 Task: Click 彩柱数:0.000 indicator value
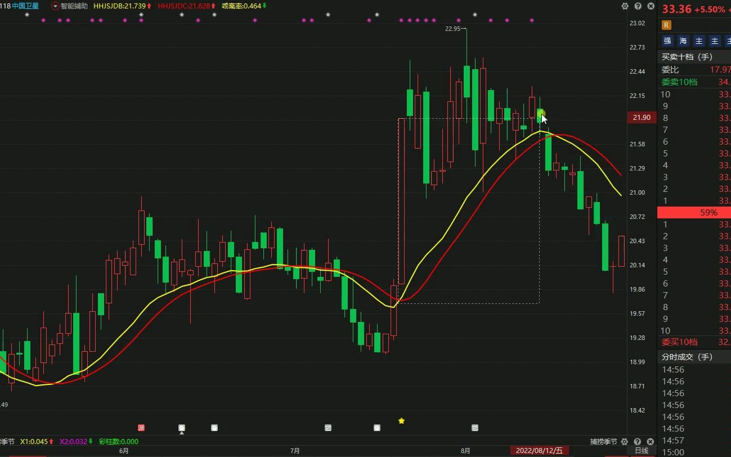pyautogui.click(x=118, y=442)
